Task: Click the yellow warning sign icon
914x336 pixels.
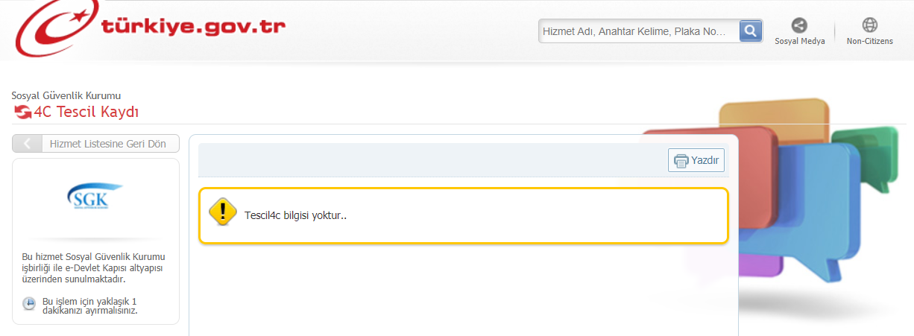Action: pyautogui.click(x=223, y=212)
